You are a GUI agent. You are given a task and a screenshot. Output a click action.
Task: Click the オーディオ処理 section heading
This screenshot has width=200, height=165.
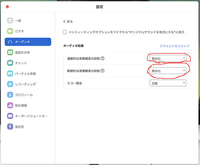pos(74,46)
